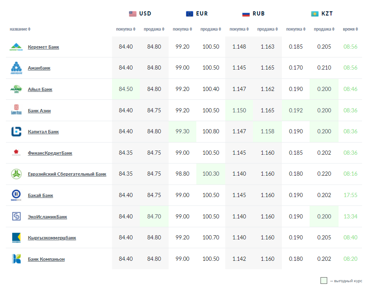Click the Керемет Банк logo icon

[x=16, y=47]
